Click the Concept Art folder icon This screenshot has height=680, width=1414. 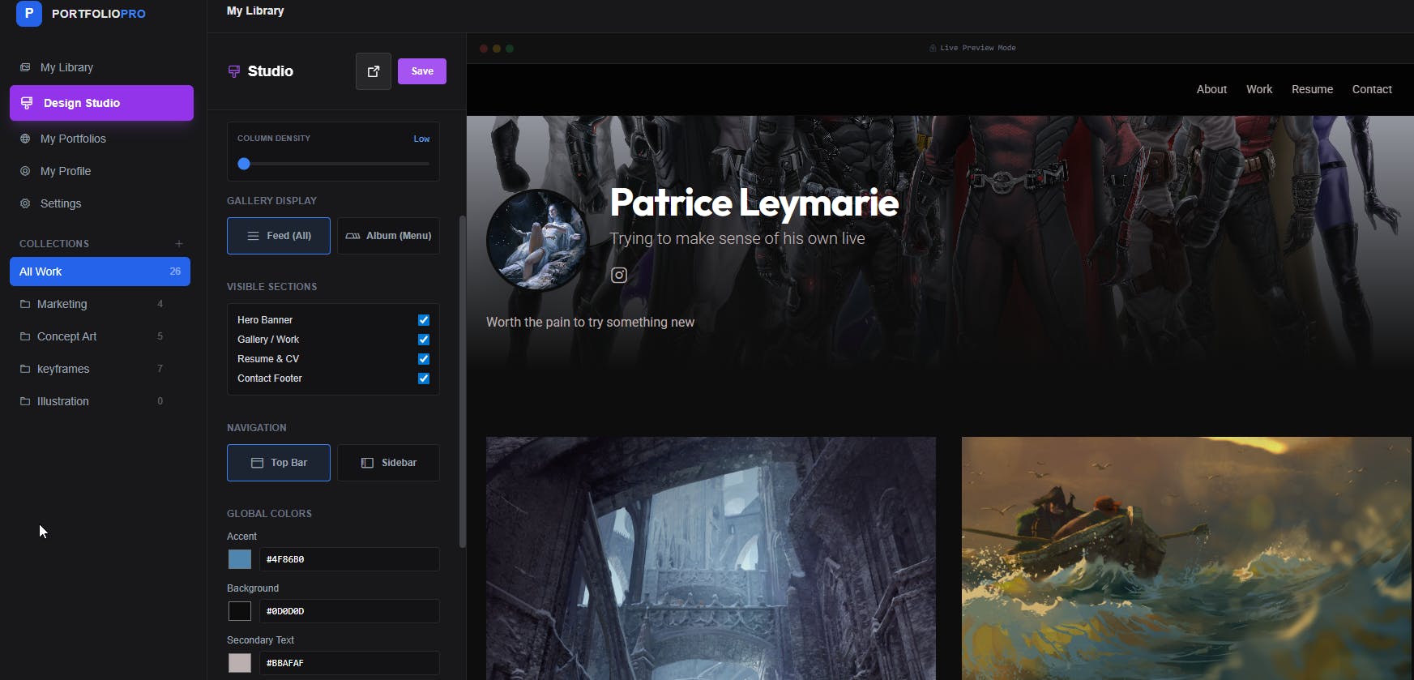25,336
